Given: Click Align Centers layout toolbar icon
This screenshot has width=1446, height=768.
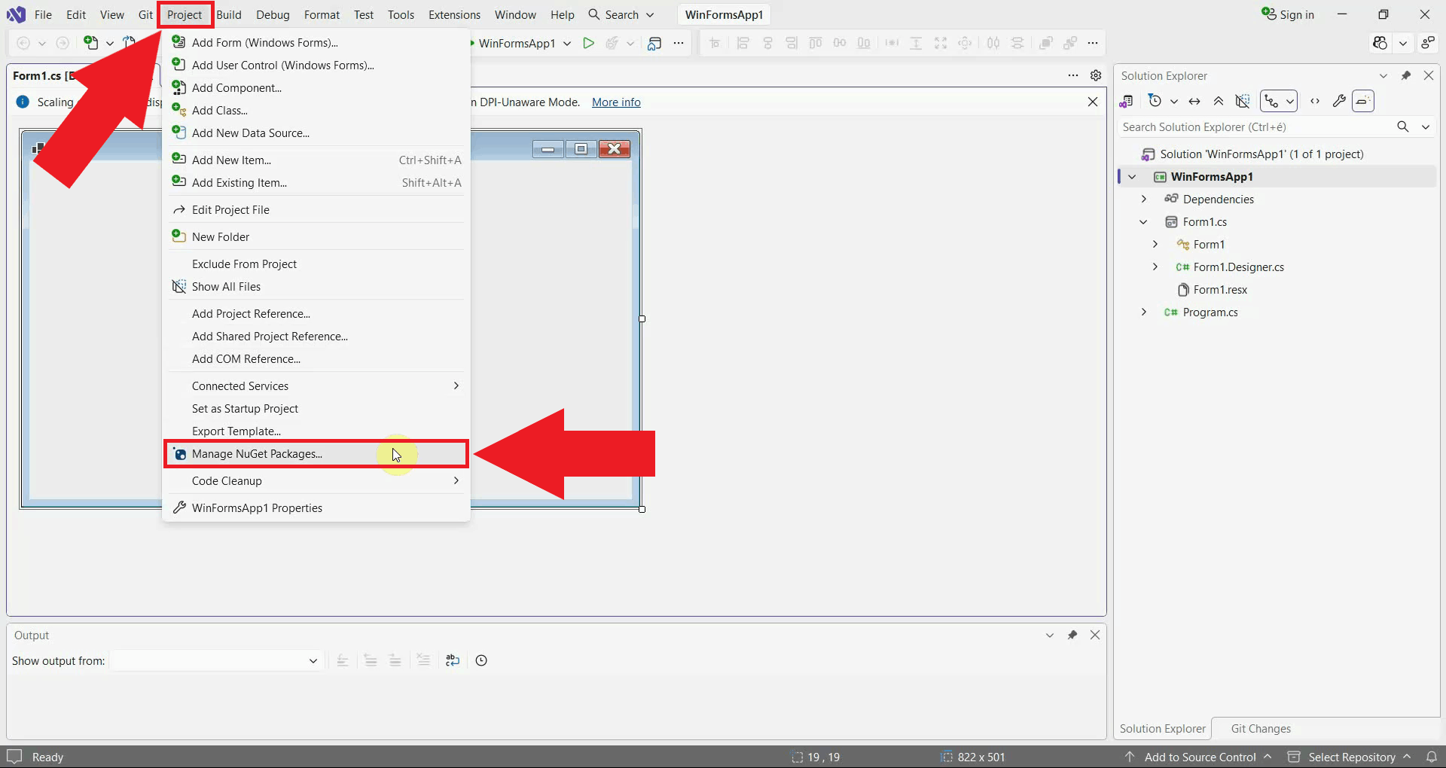Looking at the screenshot, I should (767, 43).
